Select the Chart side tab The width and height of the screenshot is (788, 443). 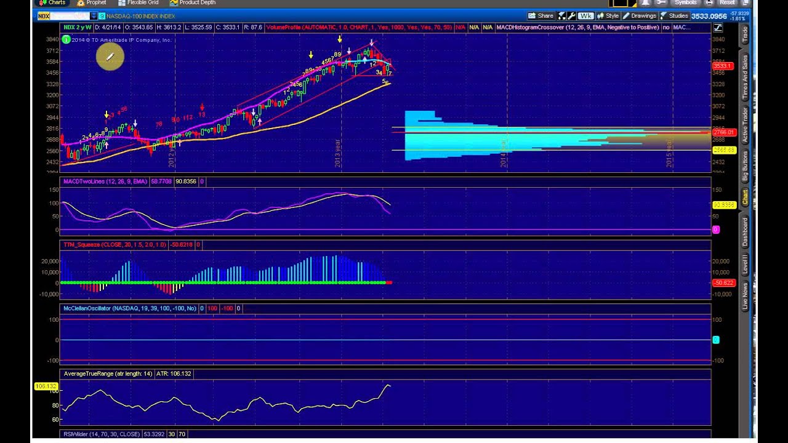(745, 198)
